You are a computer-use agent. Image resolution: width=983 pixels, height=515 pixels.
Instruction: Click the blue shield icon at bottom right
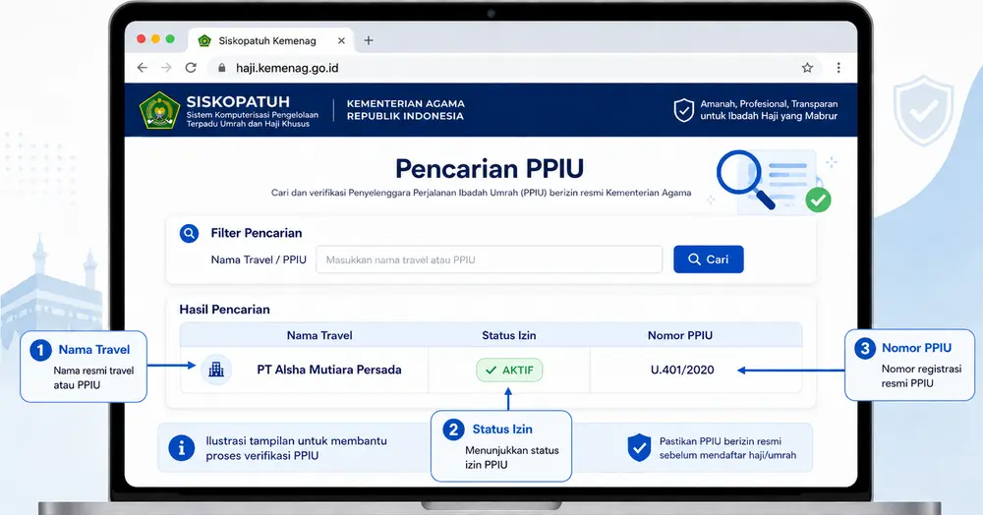pos(639,447)
